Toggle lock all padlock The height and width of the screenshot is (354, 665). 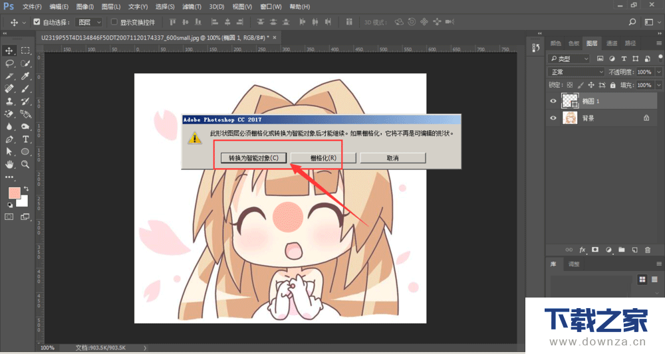pyautogui.click(x=612, y=85)
